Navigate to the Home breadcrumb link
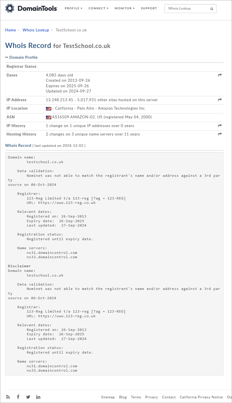This screenshot has height=403, width=232. click(x=10, y=30)
